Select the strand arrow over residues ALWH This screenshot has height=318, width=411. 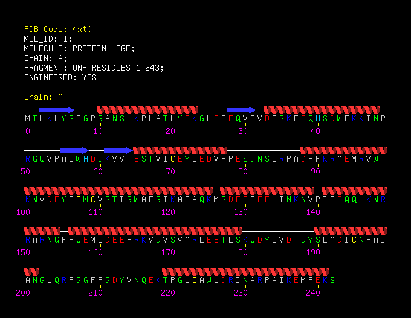click(x=75, y=150)
